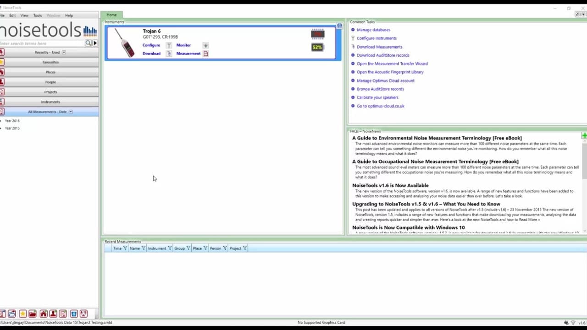Click the red person bottom toolbar icon
The height and width of the screenshot is (330, 587).
53,314
